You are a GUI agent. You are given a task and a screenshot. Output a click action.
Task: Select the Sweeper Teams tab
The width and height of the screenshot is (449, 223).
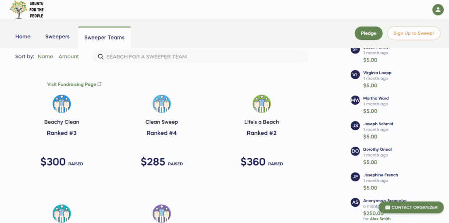pyautogui.click(x=104, y=38)
